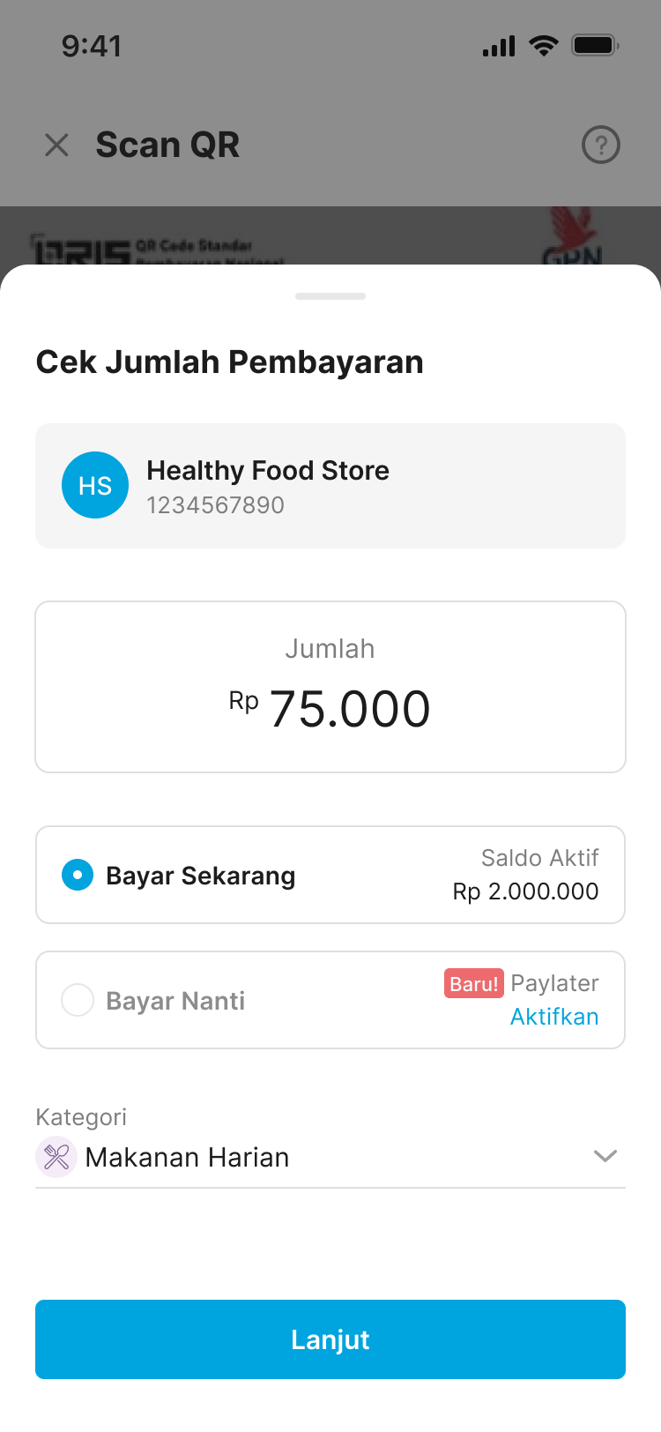The image size is (661, 1432).
Task: Open the help question mark icon
Action: (601, 145)
